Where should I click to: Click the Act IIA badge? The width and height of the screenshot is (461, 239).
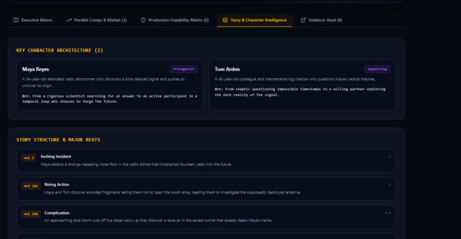[31, 186]
